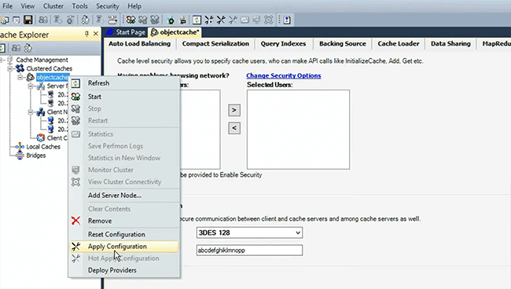Click the Monitor Cluster screen icon in toolbar
Screen dimensions: 511x289
256,20
